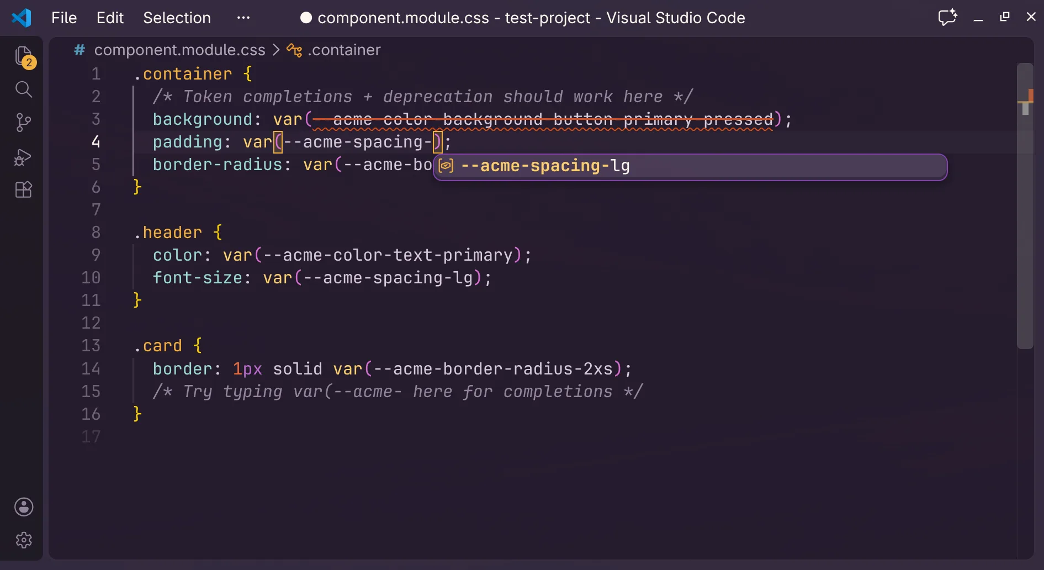Click component.module.css in the breadcrumb
1044x570 pixels.
point(179,50)
